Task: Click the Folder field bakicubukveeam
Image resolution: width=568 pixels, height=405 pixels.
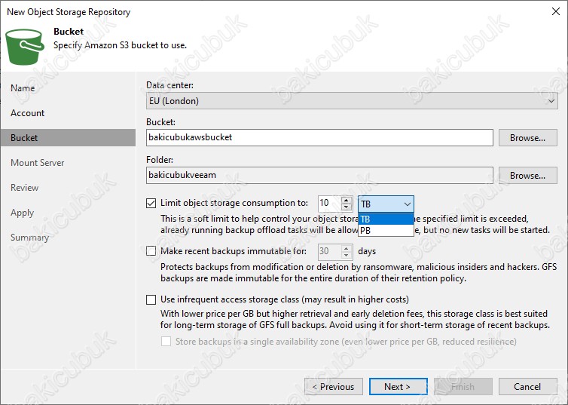Action: click(x=319, y=176)
